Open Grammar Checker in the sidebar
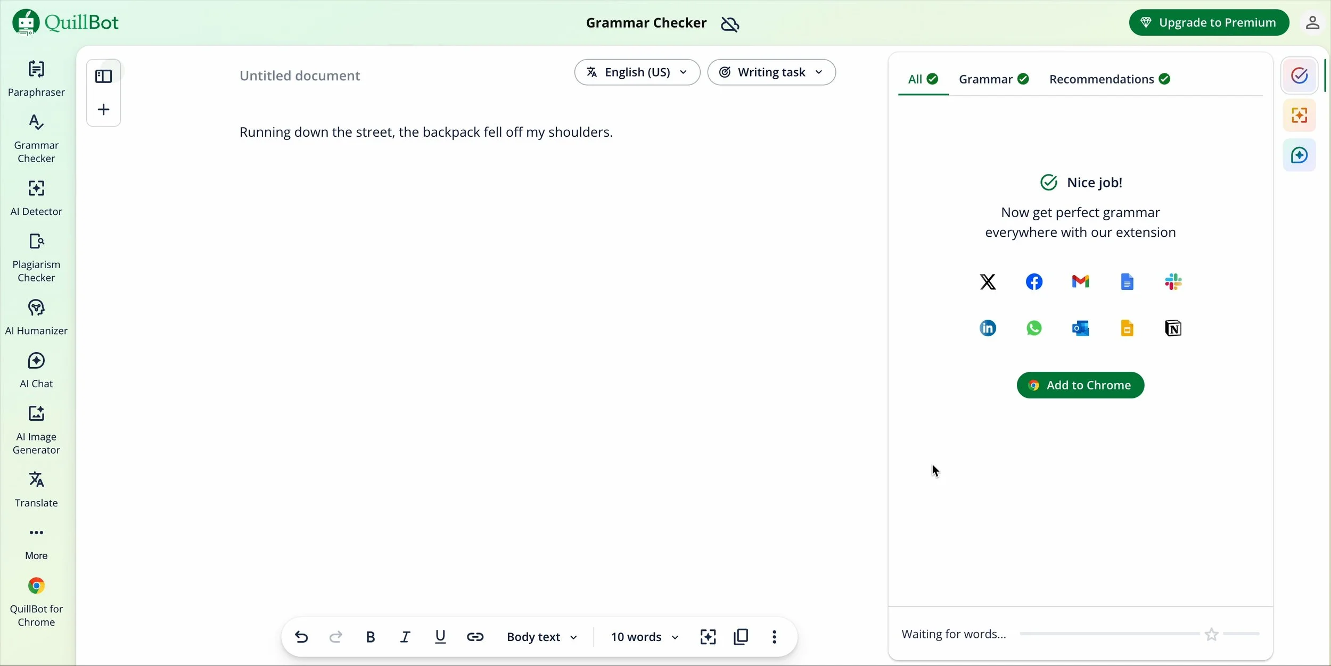1331x666 pixels. (x=36, y=138)
